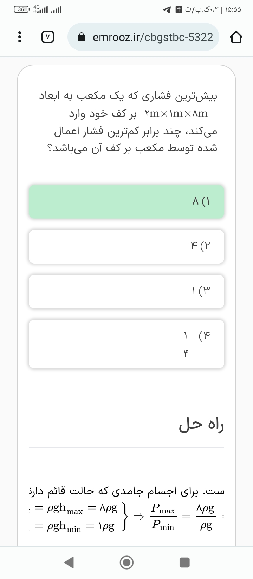253x579 pixels.
Task: Select answer option 3 with value ۱
Action: point(126,291)
